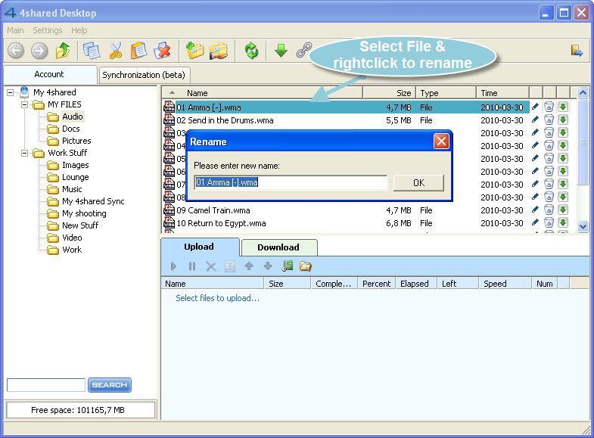The width and height of the screenshot is (594, 438).
Task: Select the New Stuff folder
Action: coord(80,225)
